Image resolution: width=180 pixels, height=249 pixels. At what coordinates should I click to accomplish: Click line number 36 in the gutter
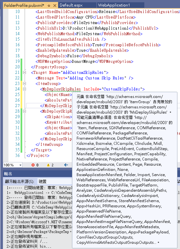[18, 155]
